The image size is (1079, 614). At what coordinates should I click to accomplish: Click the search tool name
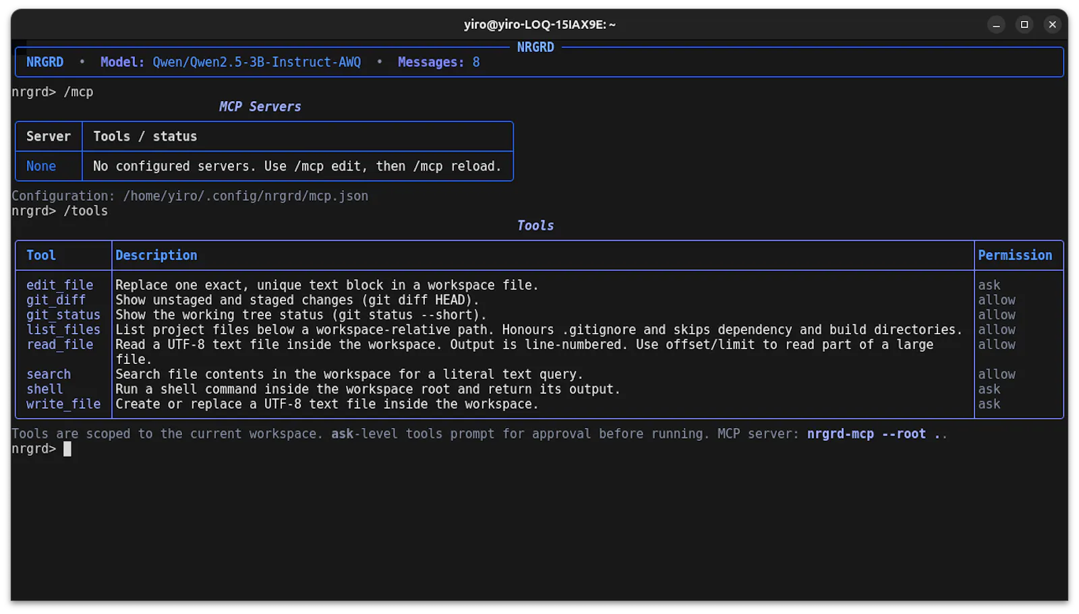[x=49, y=374]
